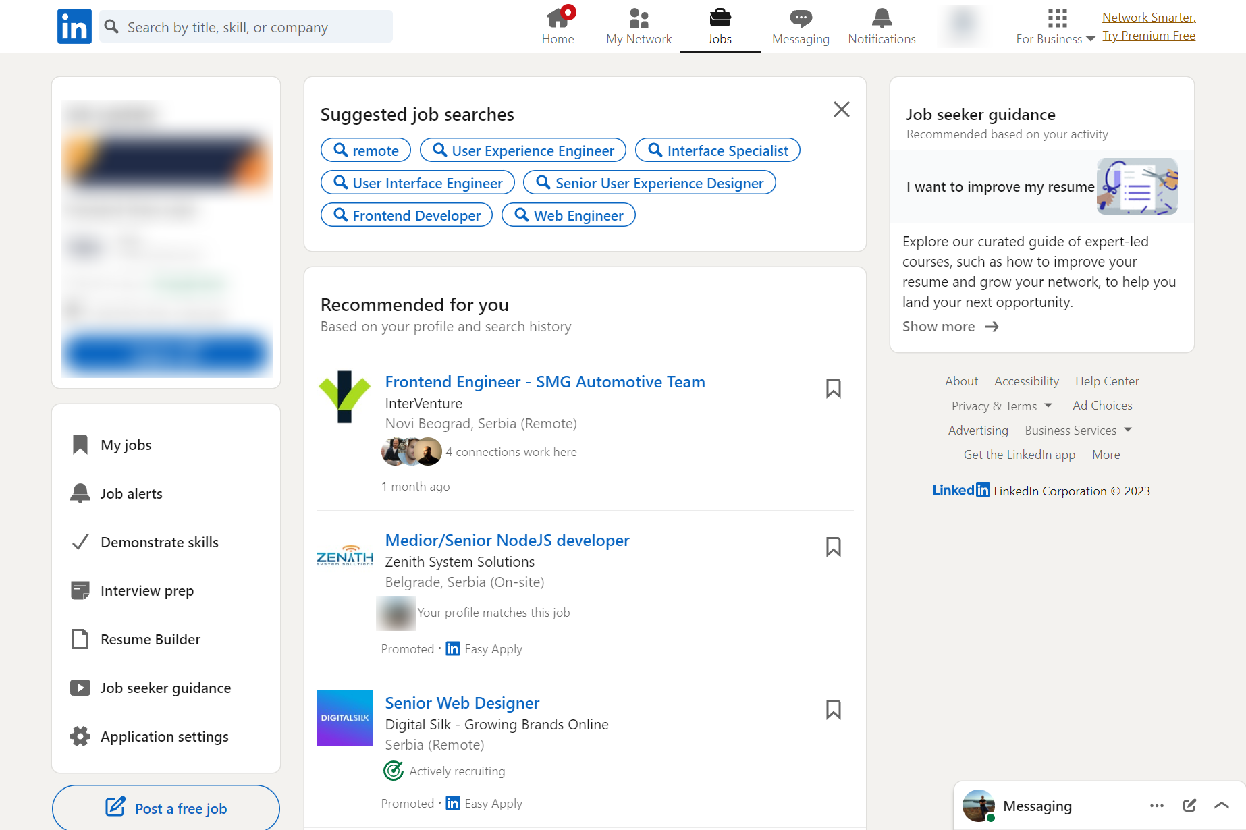Open the Medior/Senior NodeJS developer job
The width and height of the screenshot is (1246, 830).
pos(507,541)
